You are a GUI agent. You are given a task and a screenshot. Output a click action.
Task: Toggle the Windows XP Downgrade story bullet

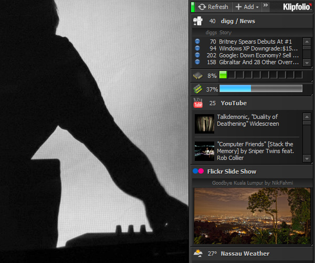tap(197, 48)
